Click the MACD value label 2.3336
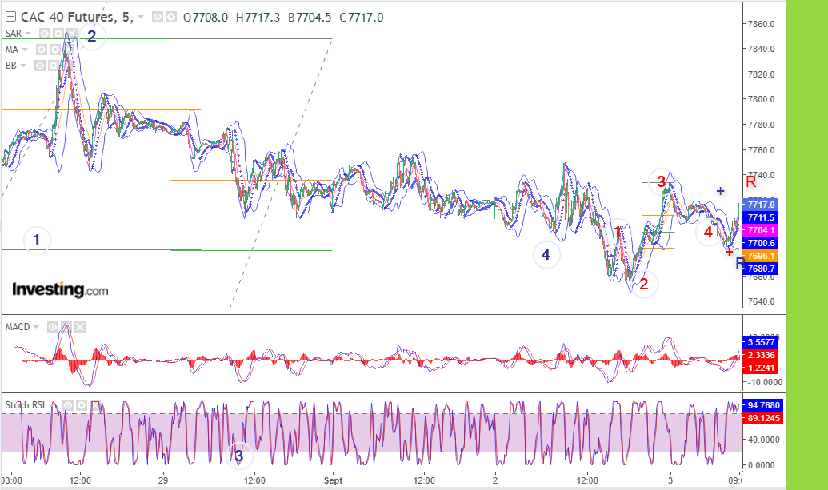This screenshot has width=828, height=490. coord(762,355)
